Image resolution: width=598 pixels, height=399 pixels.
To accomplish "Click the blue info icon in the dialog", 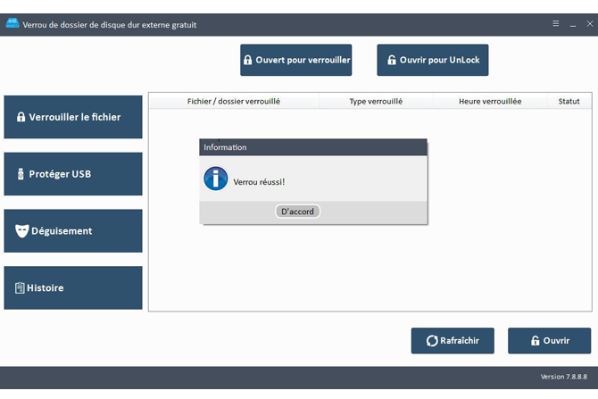I will [x=216, y=179].
